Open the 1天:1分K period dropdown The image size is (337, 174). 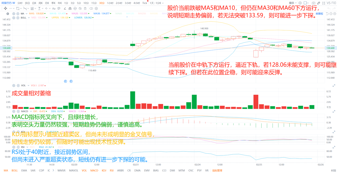click(x=157, y=3)
